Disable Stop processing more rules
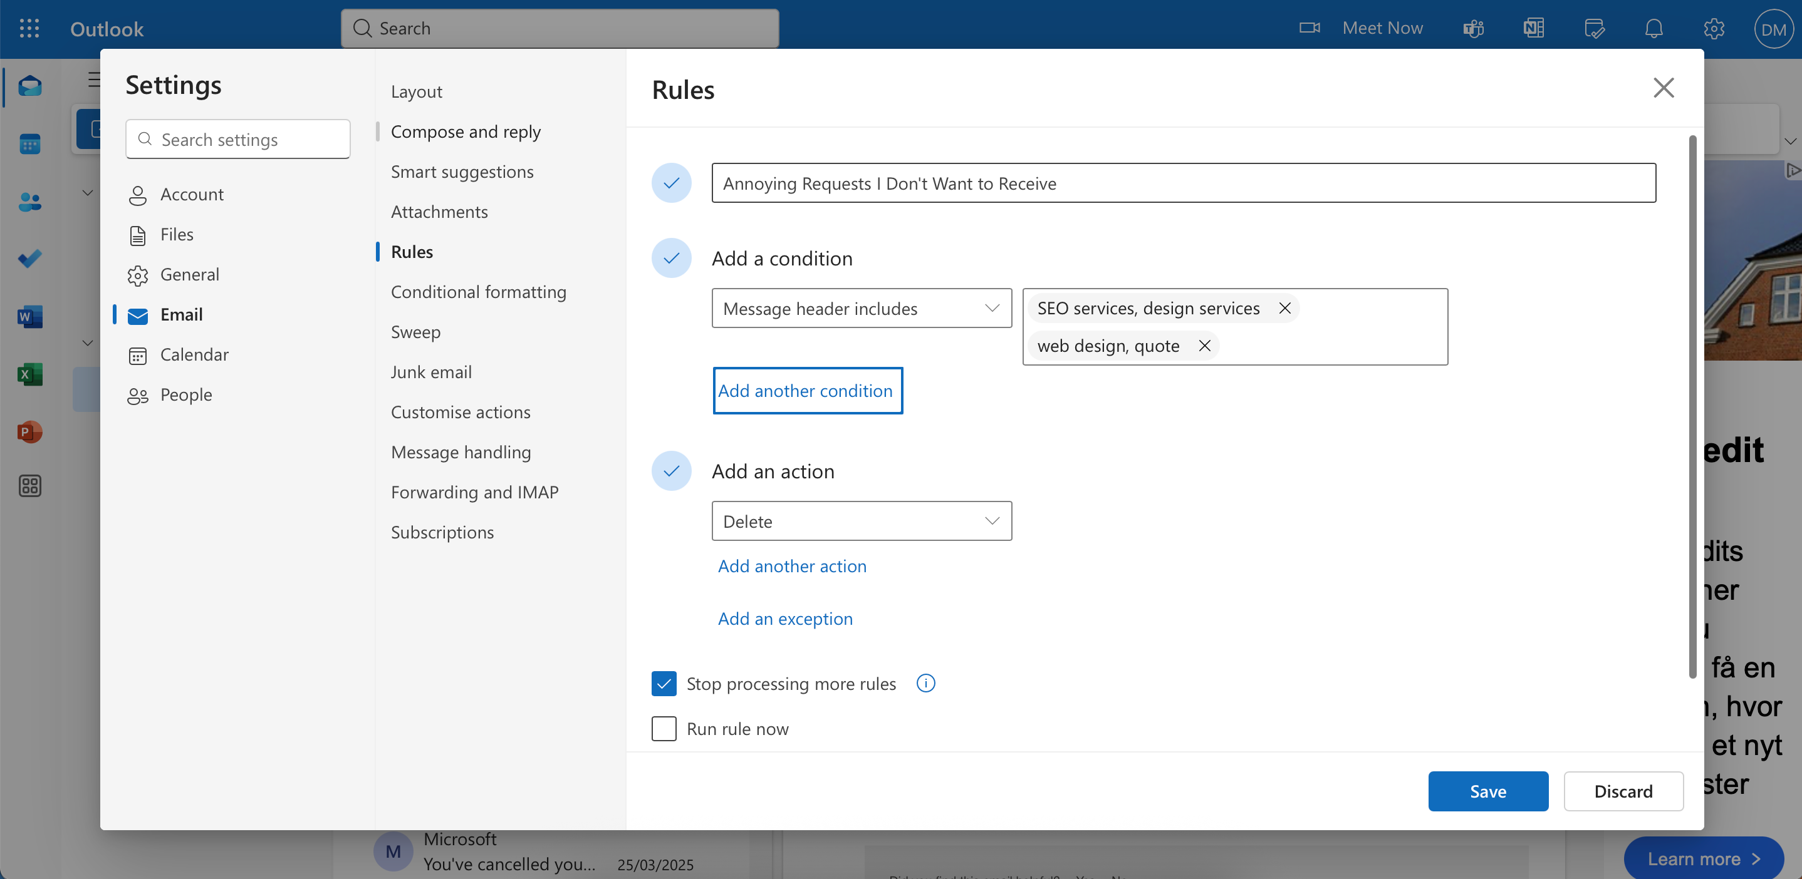Viewport: 1802px width, 879px height. coord(663,684)
